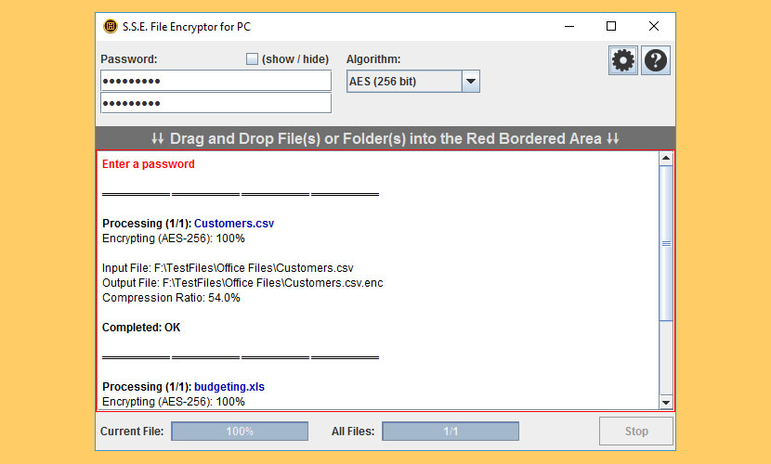Click the 'Current File:' label

click(x=132, y=432)
